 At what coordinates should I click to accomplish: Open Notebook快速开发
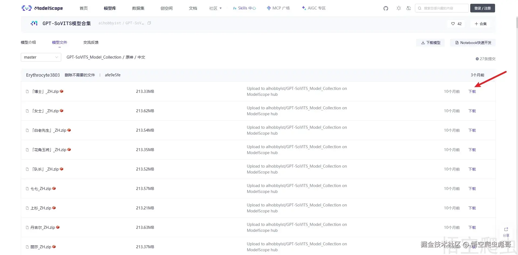[x=473, y=43]
